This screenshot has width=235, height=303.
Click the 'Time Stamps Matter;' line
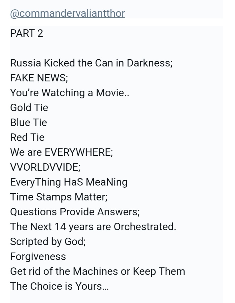(x=59, y=197)
